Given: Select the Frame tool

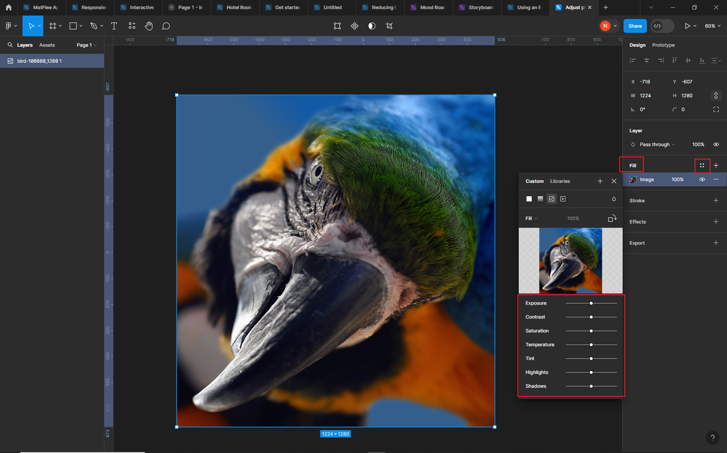Looking at the screenshot, I should click(53, 26).
